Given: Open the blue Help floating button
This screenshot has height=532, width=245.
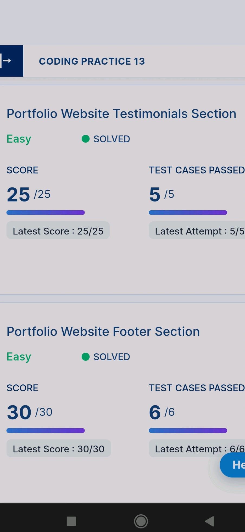Looking at the screenshot, I should pyautogui.click(x=233, y=465).
